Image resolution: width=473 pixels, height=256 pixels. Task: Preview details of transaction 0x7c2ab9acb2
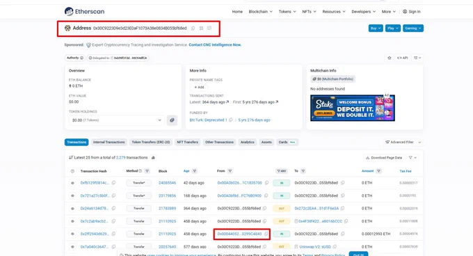[x=72, y=221]
